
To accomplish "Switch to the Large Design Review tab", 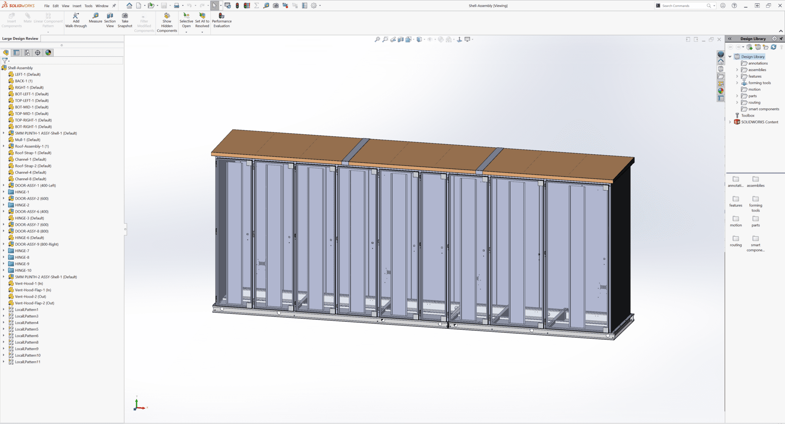I will click(20, 38).
